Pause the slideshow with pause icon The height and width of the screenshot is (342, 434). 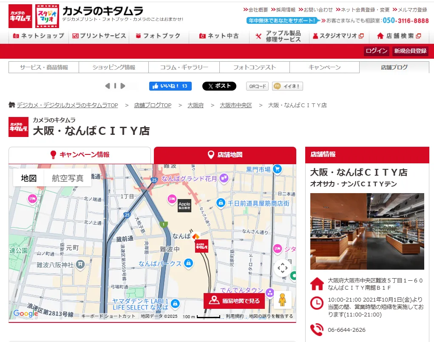click(x=115, y=86)
